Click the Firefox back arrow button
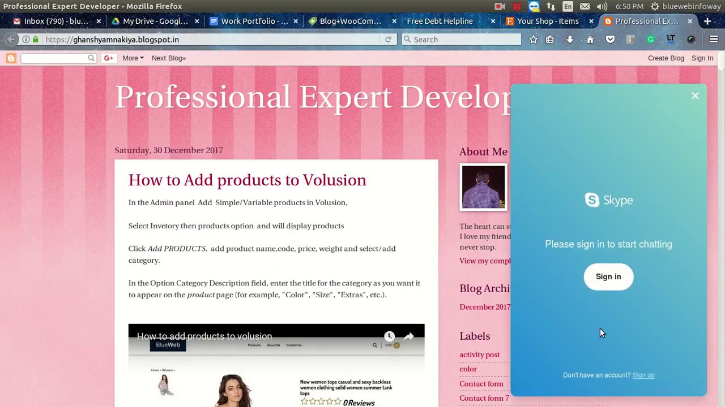Image resolution: width=725 pixels, height=407 pixels. tap(11, 40)
